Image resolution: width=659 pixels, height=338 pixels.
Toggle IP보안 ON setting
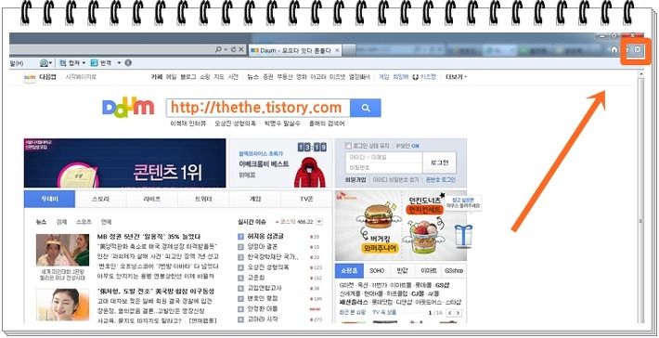click(x=407, y=146)
